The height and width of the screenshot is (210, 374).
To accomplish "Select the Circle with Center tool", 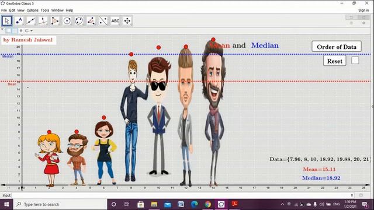I will [x=67, y=21].
